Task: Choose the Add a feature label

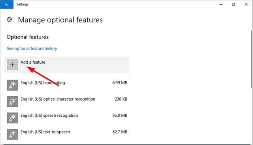Action: 33,62
